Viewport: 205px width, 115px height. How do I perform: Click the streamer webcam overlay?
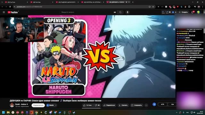pyautogui.click(x=22, y=30)
